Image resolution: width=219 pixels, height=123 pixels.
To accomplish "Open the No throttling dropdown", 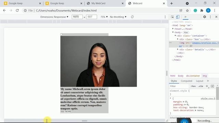I will 118,17.
